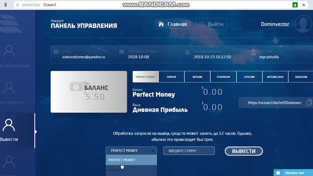This screenshot has height=176, width=313.
Task: Copy referral link with copy icon
Action: [x=309, y=103]
